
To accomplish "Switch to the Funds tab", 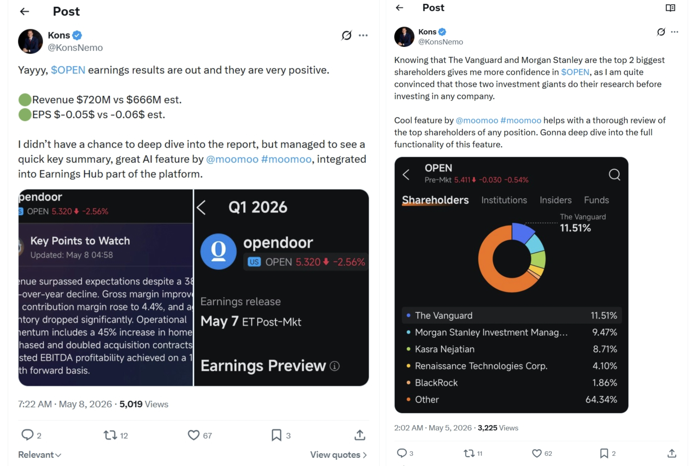I will tap(596, 200).
